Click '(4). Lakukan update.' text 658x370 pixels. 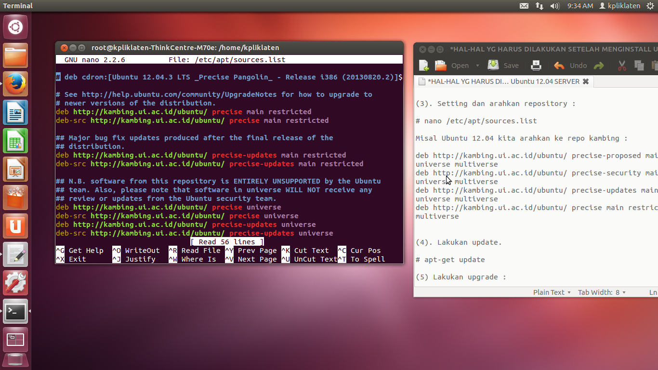coord(459,242)
